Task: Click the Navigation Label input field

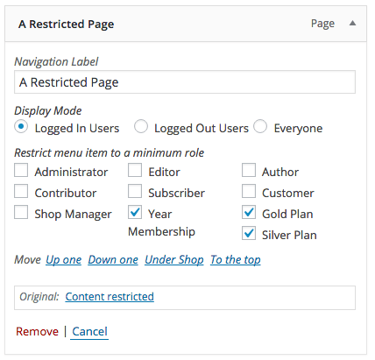Action: click(185, 82)
